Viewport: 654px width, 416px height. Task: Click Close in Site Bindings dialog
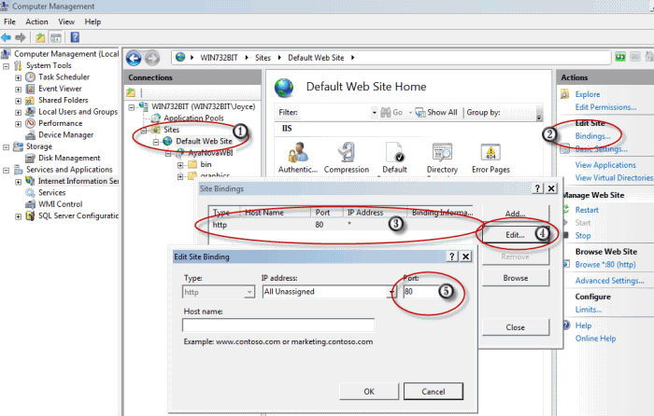coord(516,327)
